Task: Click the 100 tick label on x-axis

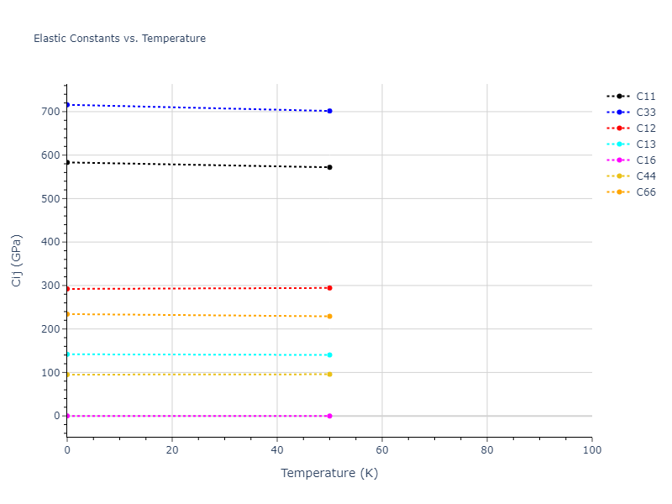Action: click(x=591, y=450)
